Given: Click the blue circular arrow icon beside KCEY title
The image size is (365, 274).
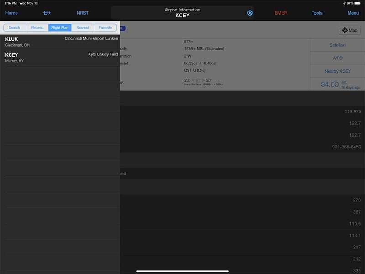Looking at the screenshot, I should pyautogui.click(x=250, y=13).
